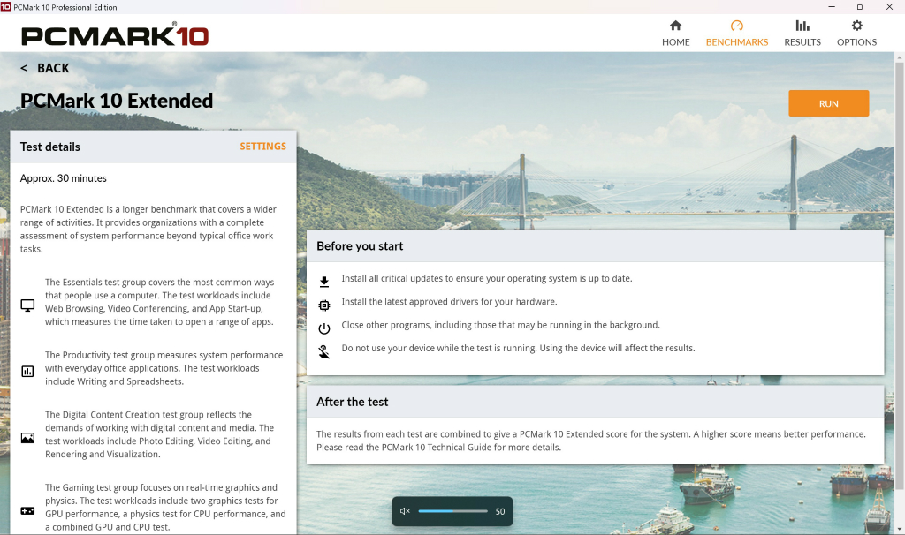Click Do not use your device line
Screen dimensions: 905x535
518,348
